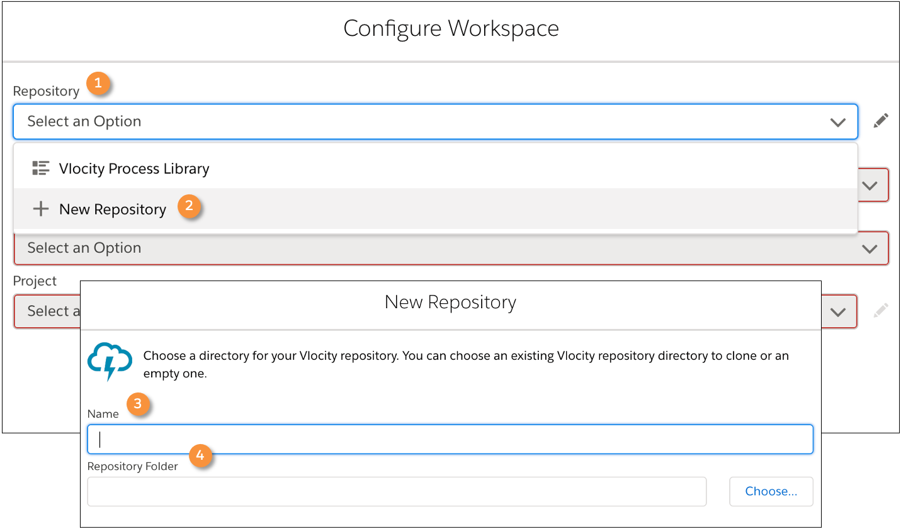Viewport: 901px width, 529px height.
Task: Click the Choose... button
Action: click(771, 491)
